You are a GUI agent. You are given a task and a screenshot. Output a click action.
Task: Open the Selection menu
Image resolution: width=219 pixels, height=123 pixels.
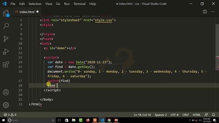35,4
